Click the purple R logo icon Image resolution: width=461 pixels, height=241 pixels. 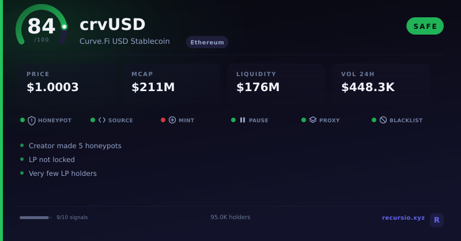(437, 220)
